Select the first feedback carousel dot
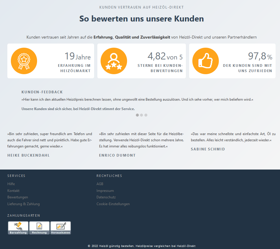 (x=137, y=115)
